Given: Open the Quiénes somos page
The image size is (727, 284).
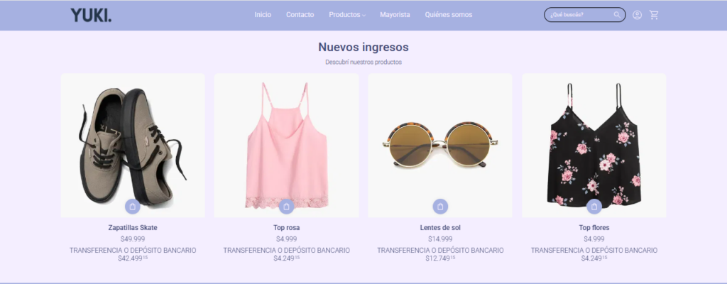Looking at the screenshot, I should coord(449,15).
